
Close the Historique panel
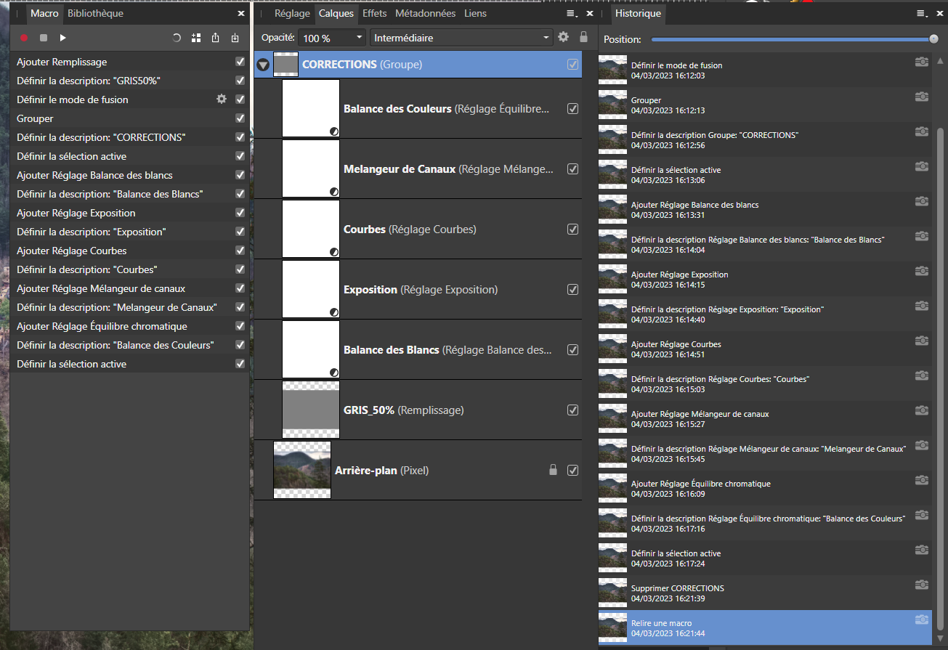[940, 14]
